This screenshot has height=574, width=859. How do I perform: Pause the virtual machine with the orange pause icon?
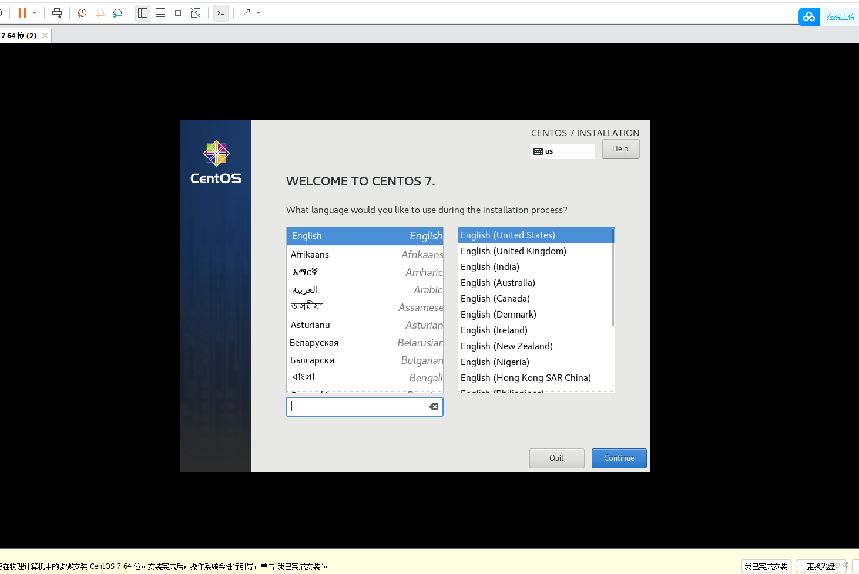[22, 13]
